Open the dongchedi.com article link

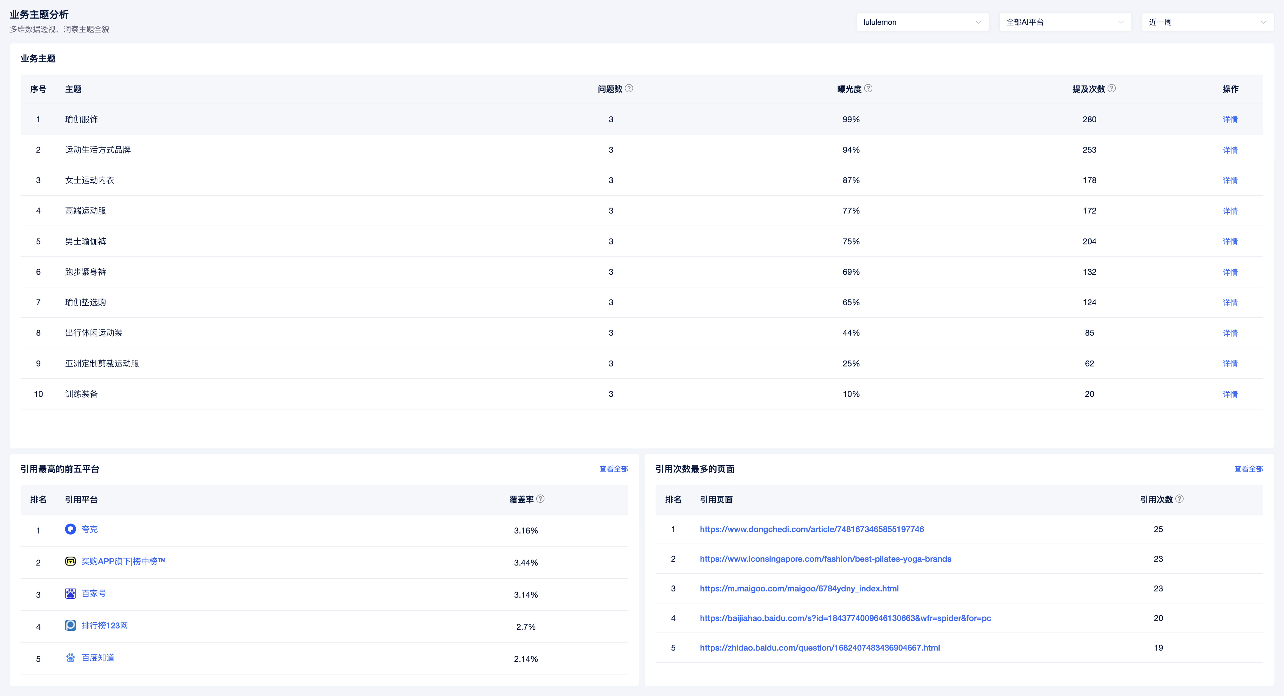coord(811,529)
